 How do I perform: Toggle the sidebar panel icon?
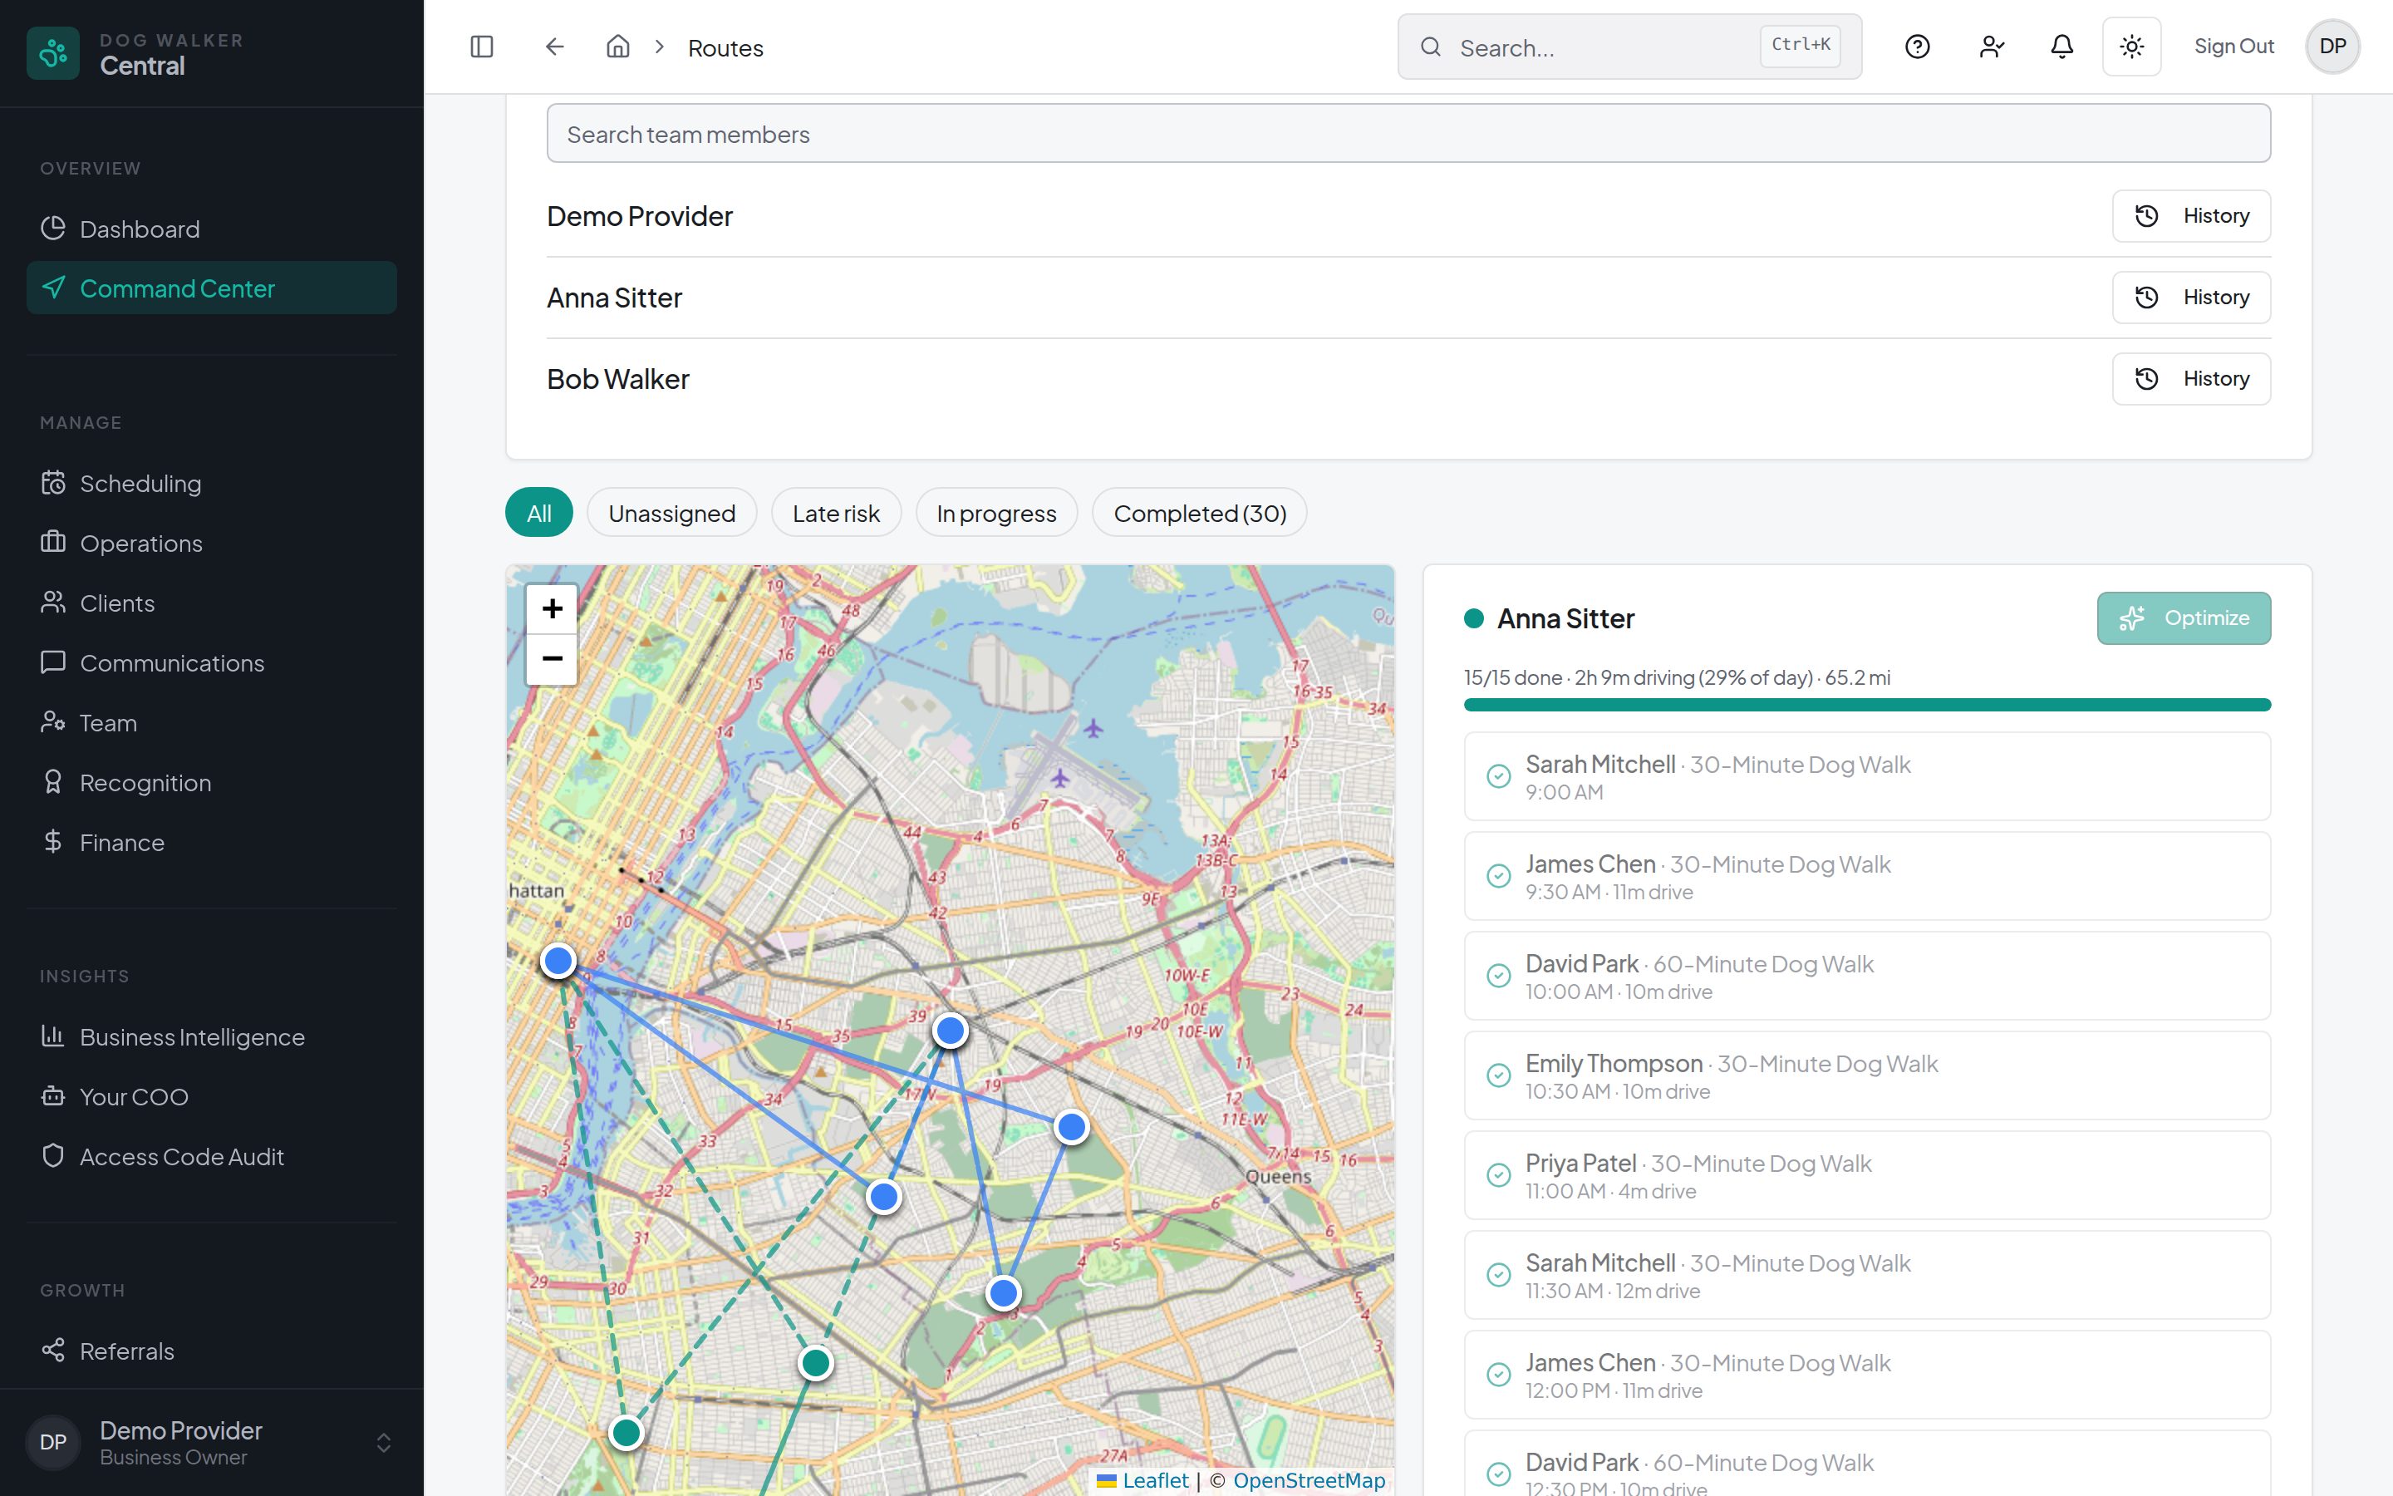482,47
